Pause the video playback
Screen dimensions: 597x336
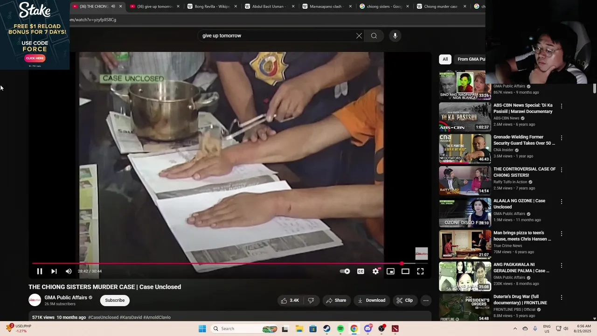[40, 271]
